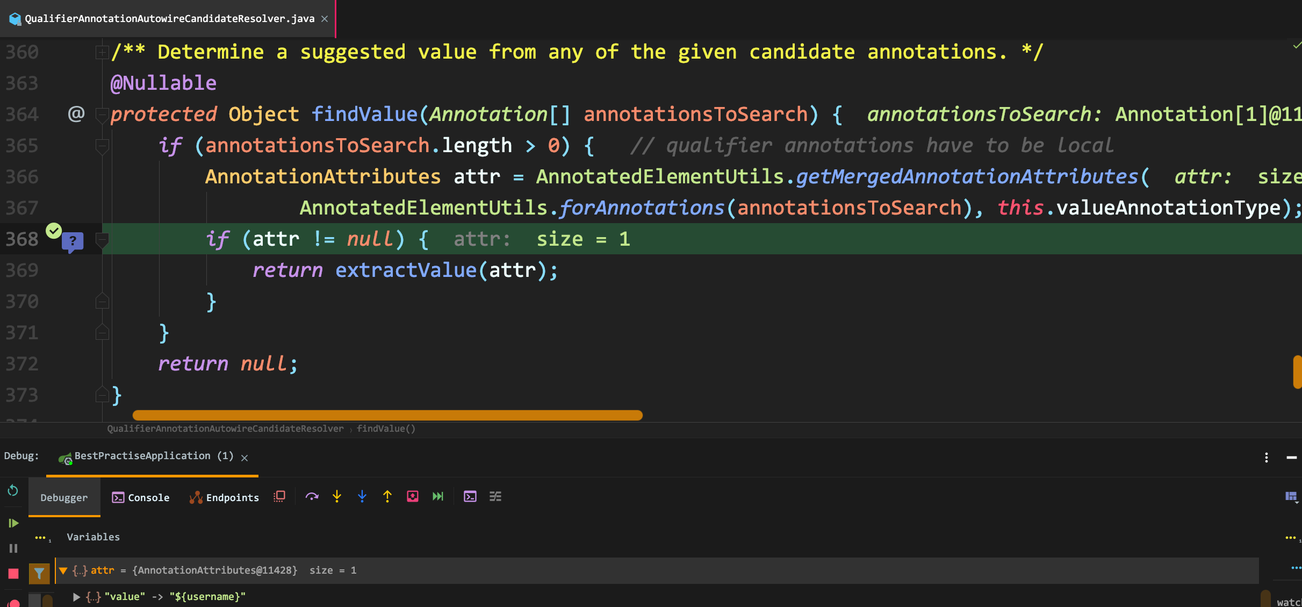Collapse the if block fold at line 368
This screenshot has width=1302, height=607.
pos(102,239)
